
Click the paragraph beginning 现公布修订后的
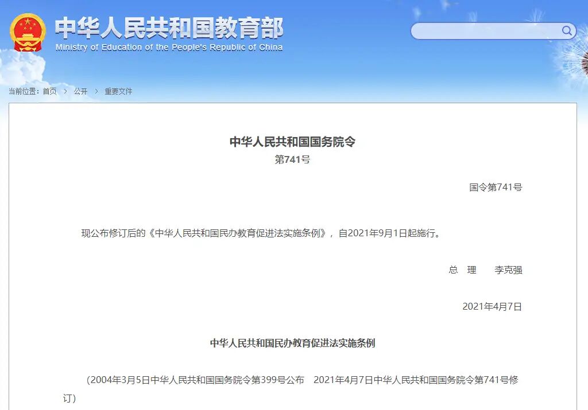[x=261, y=233]
